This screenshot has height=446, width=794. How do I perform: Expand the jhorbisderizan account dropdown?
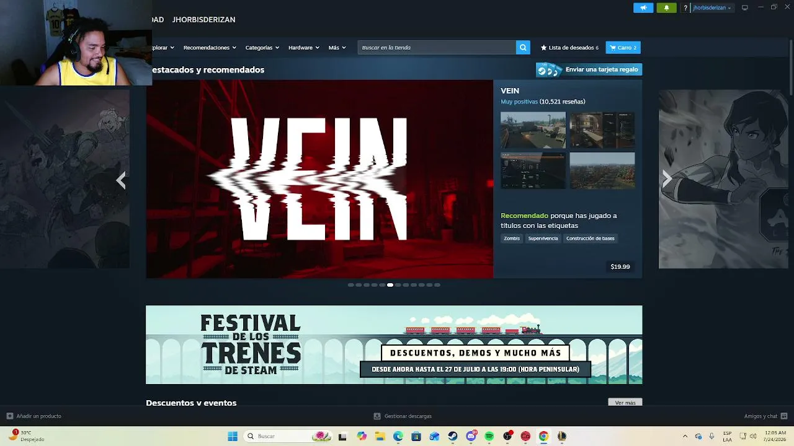[x=712, y=8]
